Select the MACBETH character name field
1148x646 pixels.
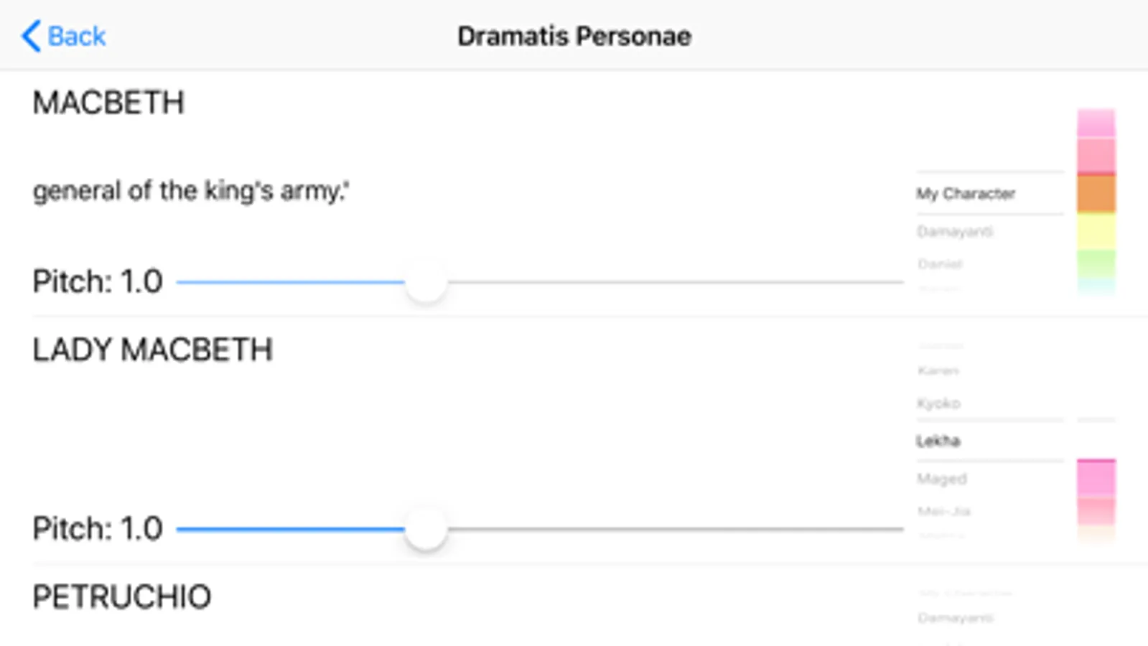[109, 103]
